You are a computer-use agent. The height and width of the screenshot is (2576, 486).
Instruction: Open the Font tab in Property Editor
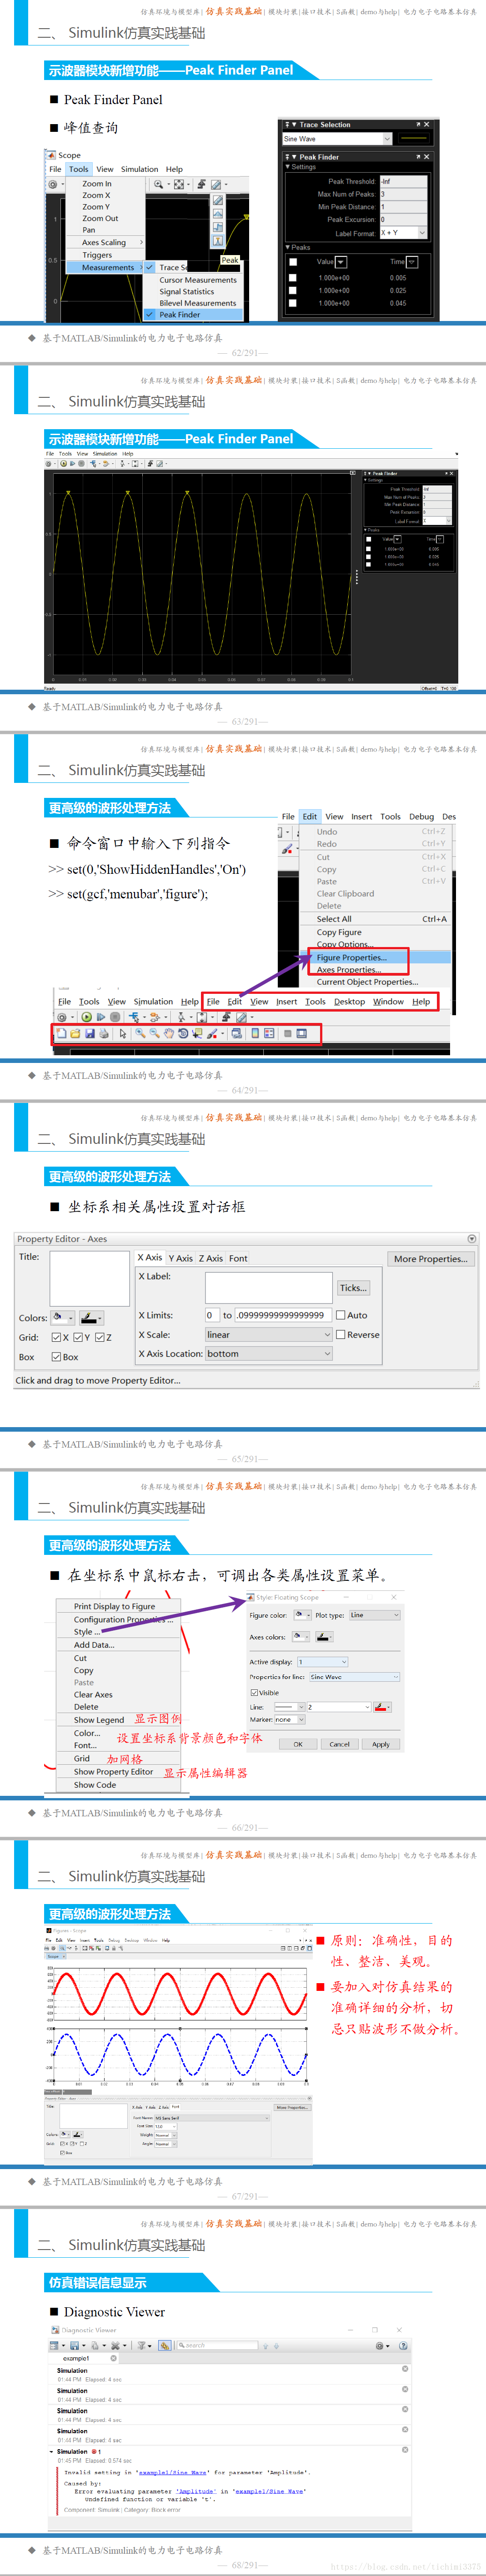[x=238, y=1258]
